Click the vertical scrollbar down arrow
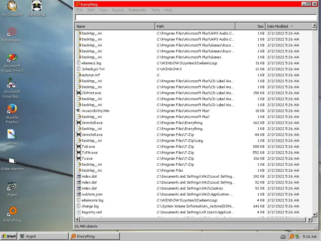Viewport: 321px width, 241px height. tap(315, 215)
